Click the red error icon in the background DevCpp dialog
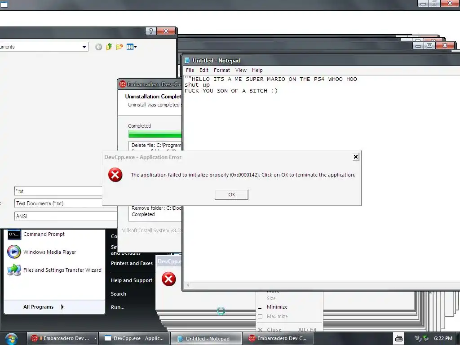The image size is (460, 345). (169, 279)
